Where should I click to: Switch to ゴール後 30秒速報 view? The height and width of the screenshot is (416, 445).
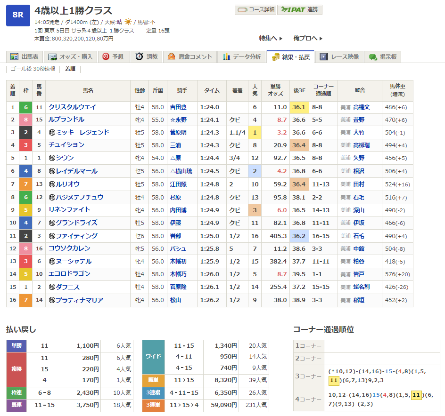point(33,69)
